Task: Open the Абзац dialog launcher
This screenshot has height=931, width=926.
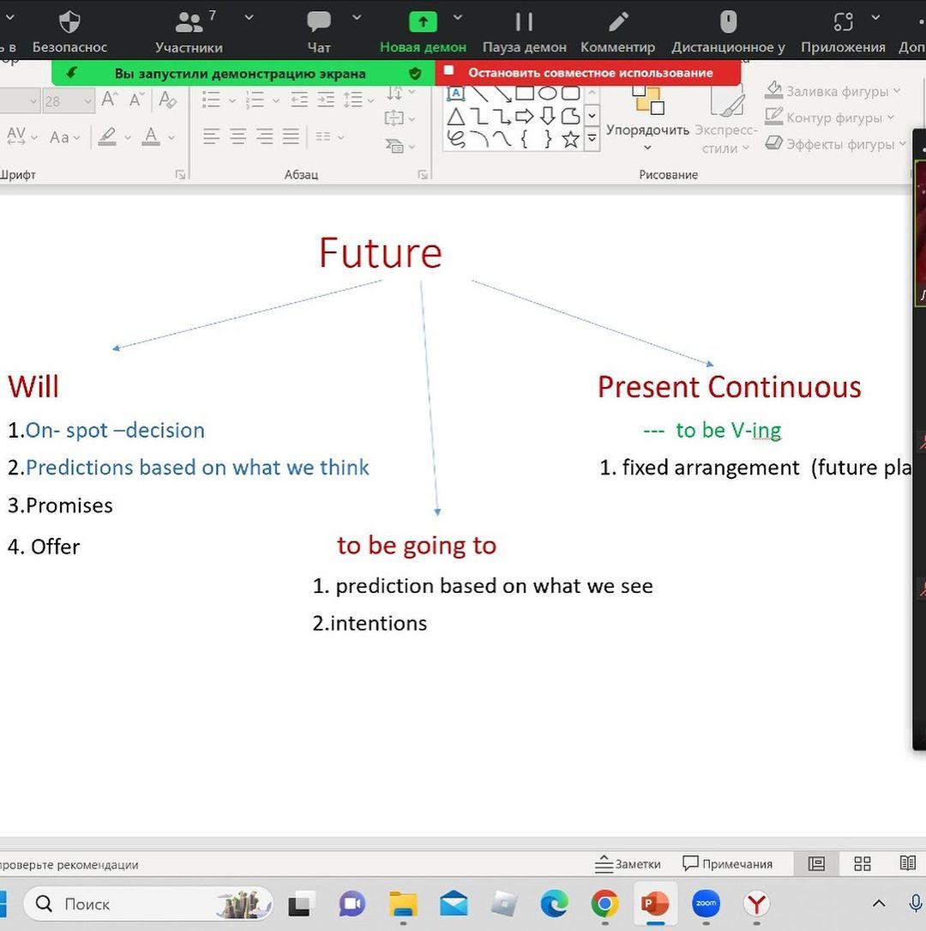Action: (423, 174)
